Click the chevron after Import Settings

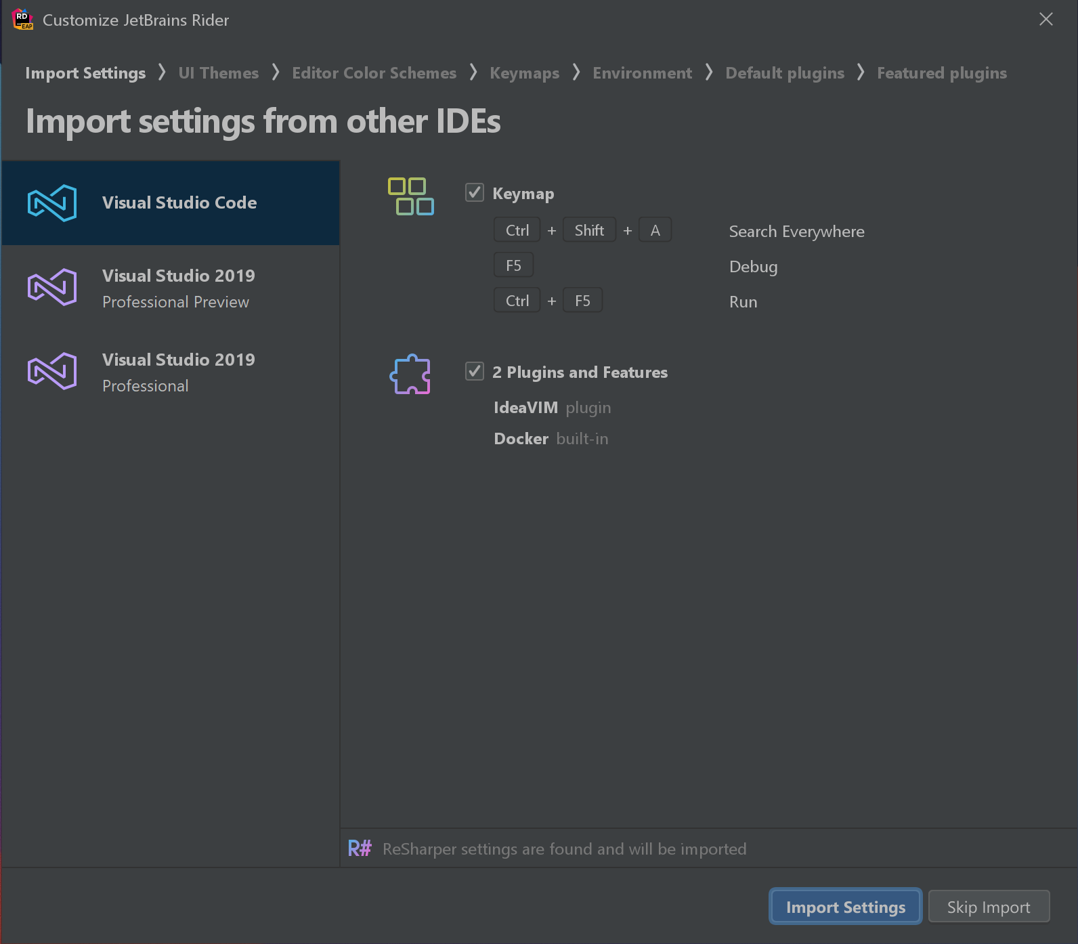tap(162, 72)
